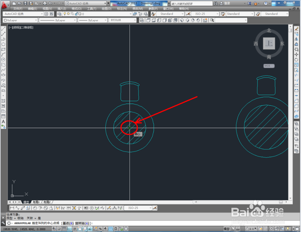Click the Erase tool in right toolbar

click(296, 29)
